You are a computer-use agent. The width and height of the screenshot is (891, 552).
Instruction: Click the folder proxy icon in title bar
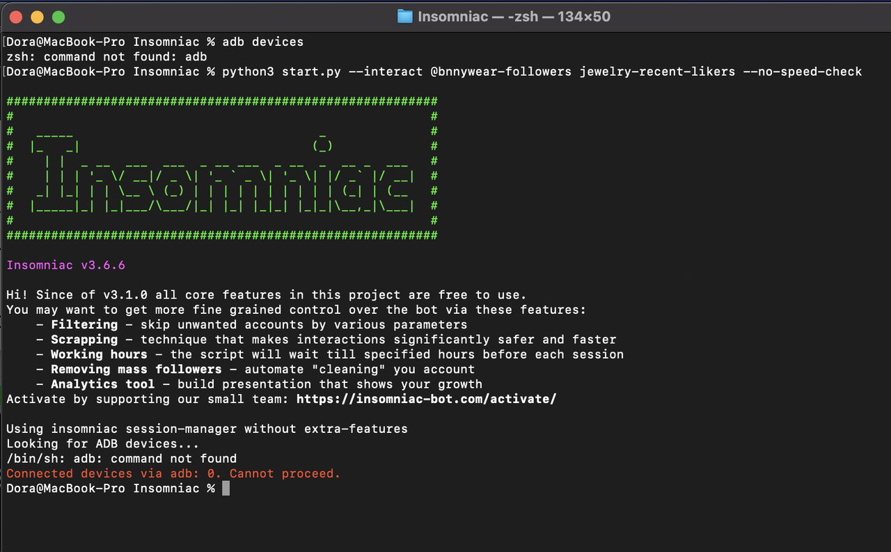[x=404, y=17]
